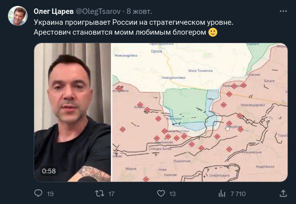Open the Олег Царев display name link

[x=53, y=11]
